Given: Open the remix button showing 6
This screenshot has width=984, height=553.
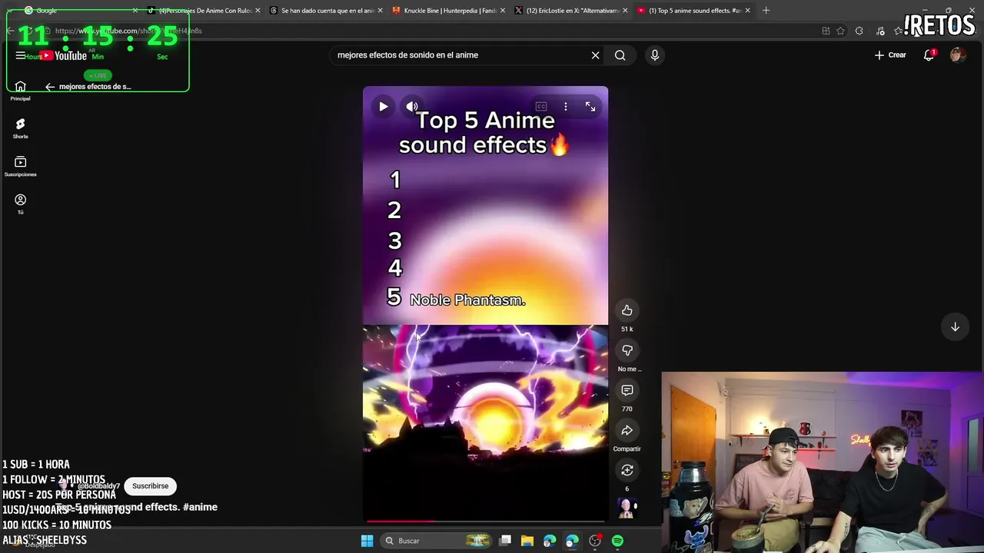Looking at the screenshot, I should [x=627, y=470].
